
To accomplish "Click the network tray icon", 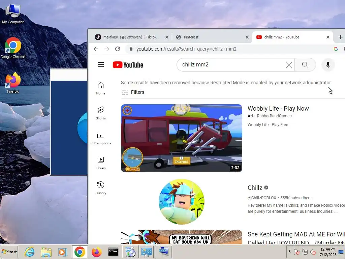I will click(x=305, y=252).
